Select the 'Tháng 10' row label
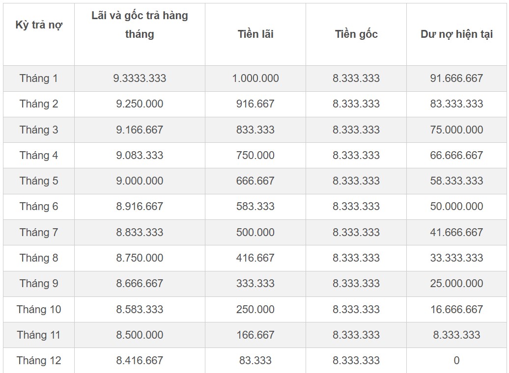509x373 pixels. (39, 309)
